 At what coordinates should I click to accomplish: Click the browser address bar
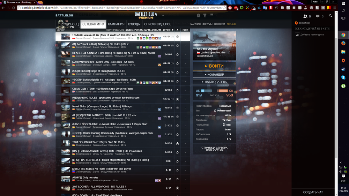tap(120, 8)
